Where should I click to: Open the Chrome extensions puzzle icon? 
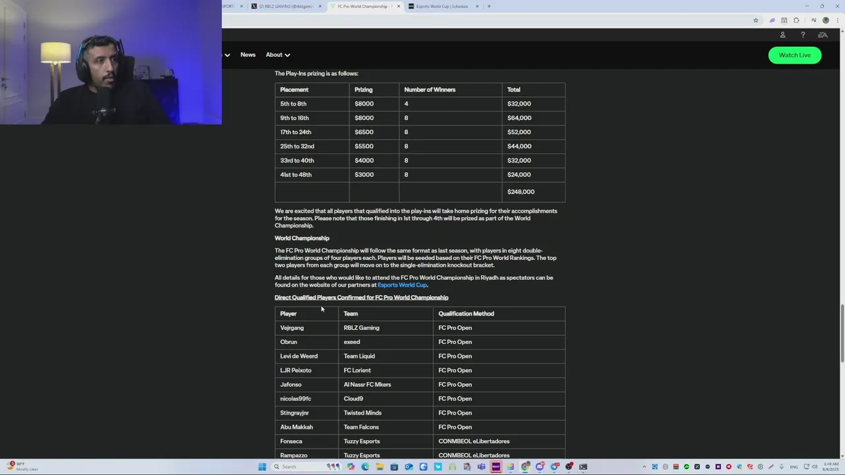(x=796, y=20)
